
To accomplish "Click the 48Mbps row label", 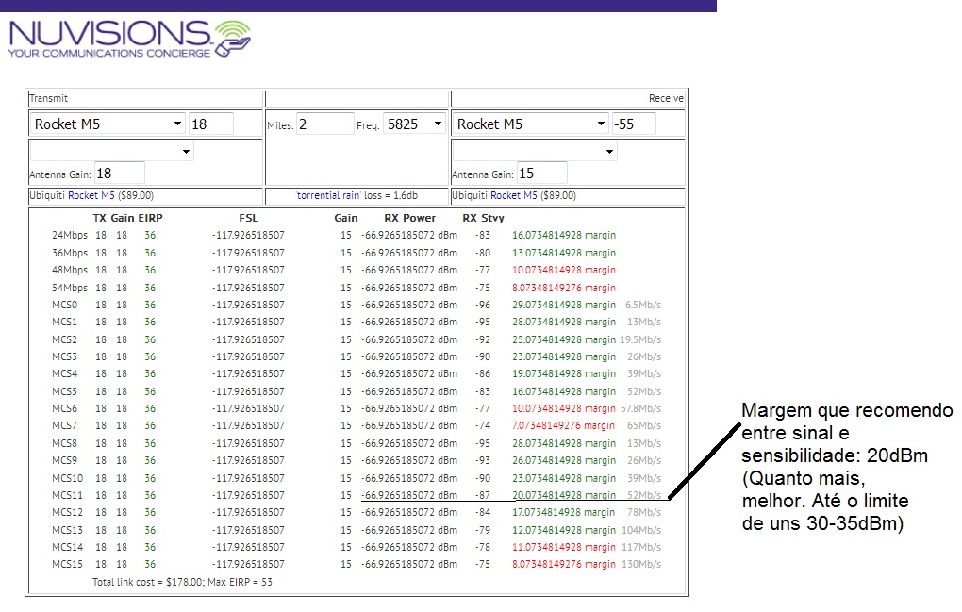I will (70, 270).
